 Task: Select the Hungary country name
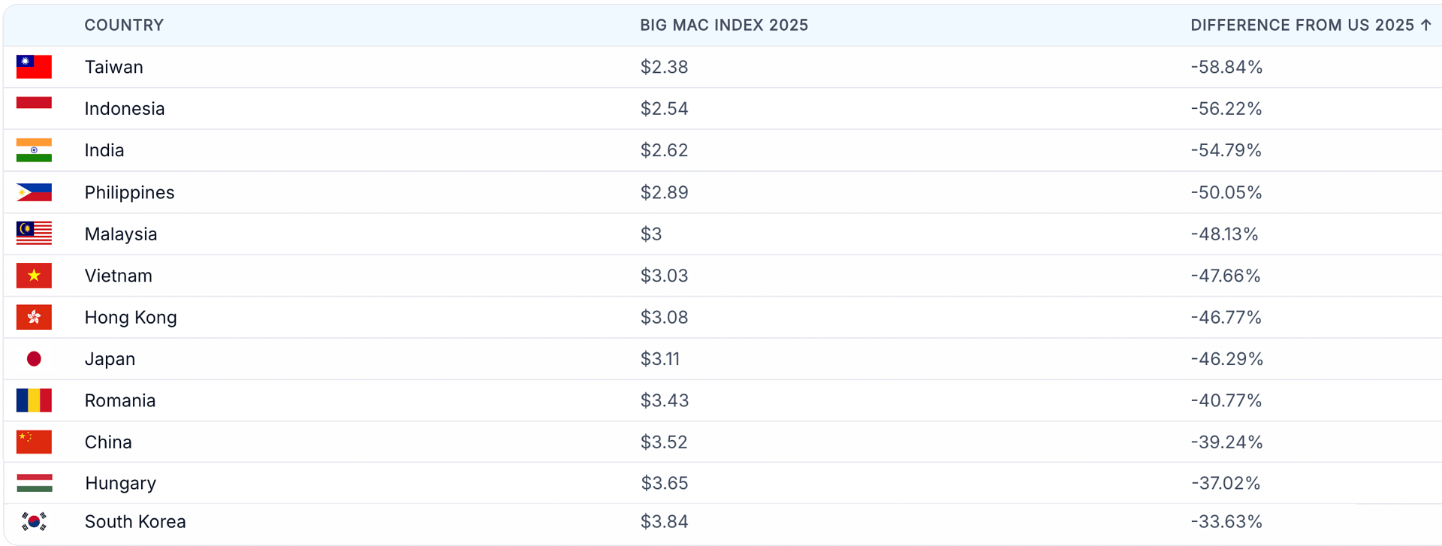(x=120, y=483)
